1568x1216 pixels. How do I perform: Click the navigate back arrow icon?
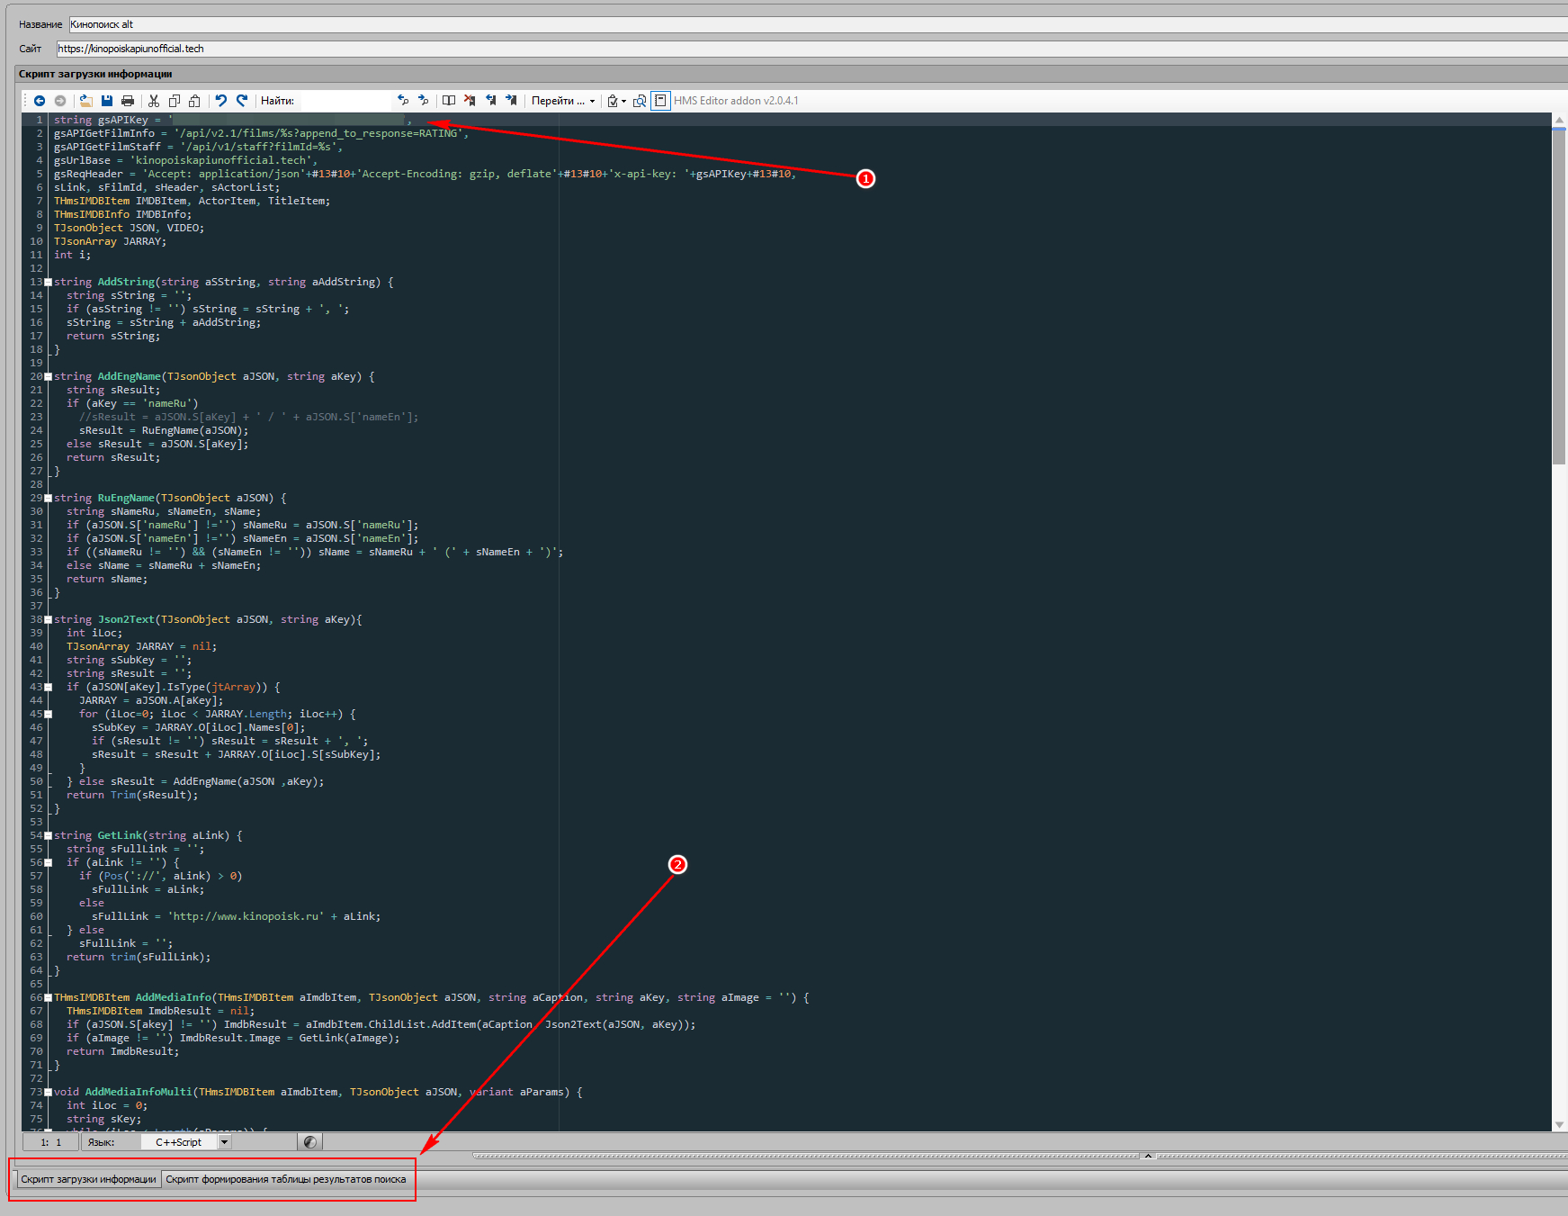point(40,101)
